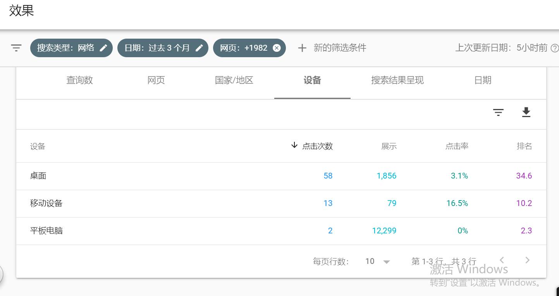Go to next page with the right chevron

(x=527, y=260)
